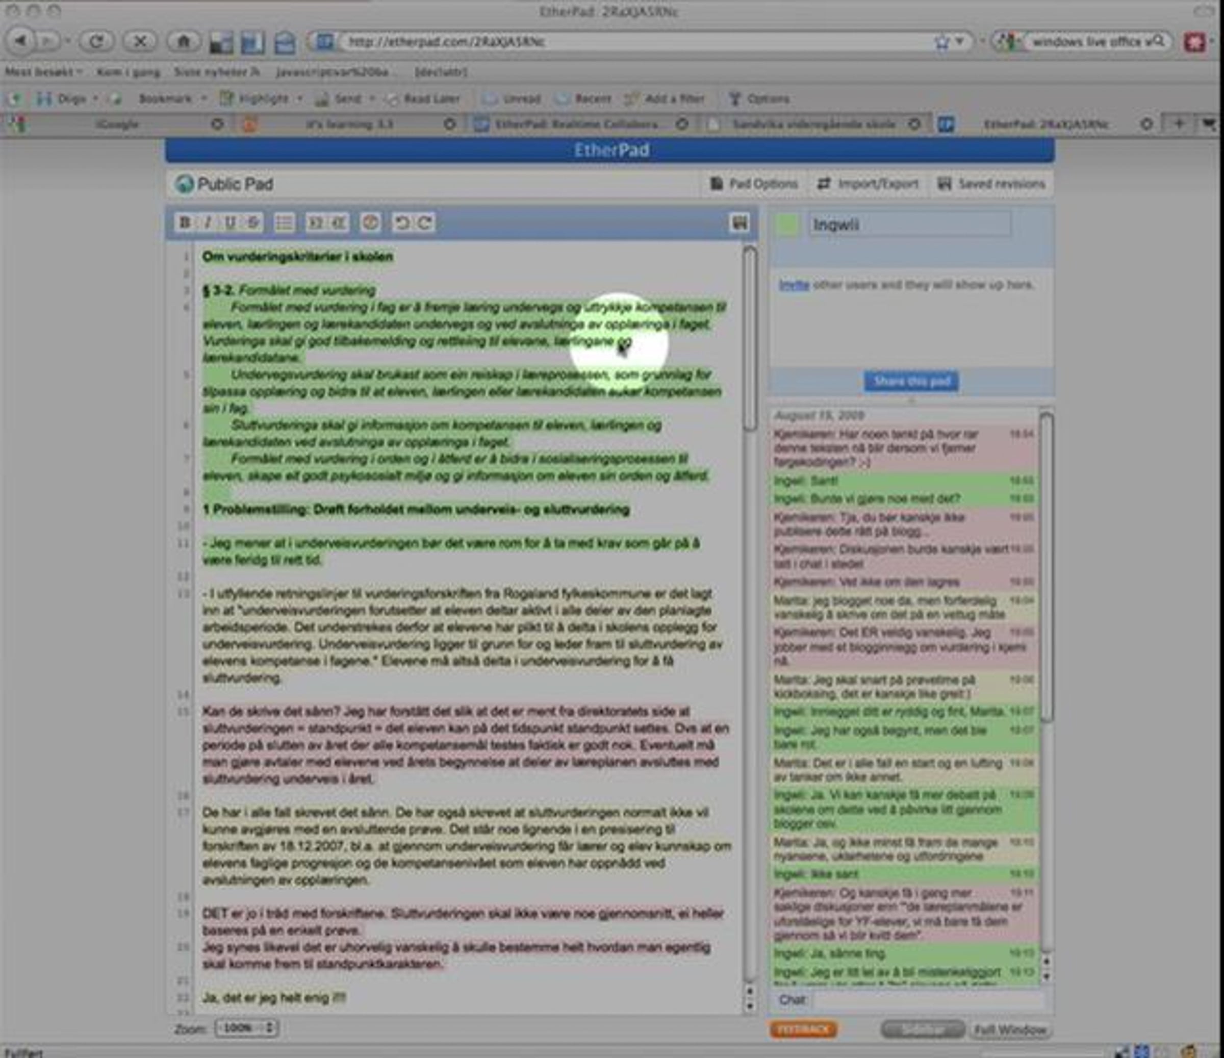Expand the Bookmark dropdown arrow in the Diigo toolbar

[204, 98]
